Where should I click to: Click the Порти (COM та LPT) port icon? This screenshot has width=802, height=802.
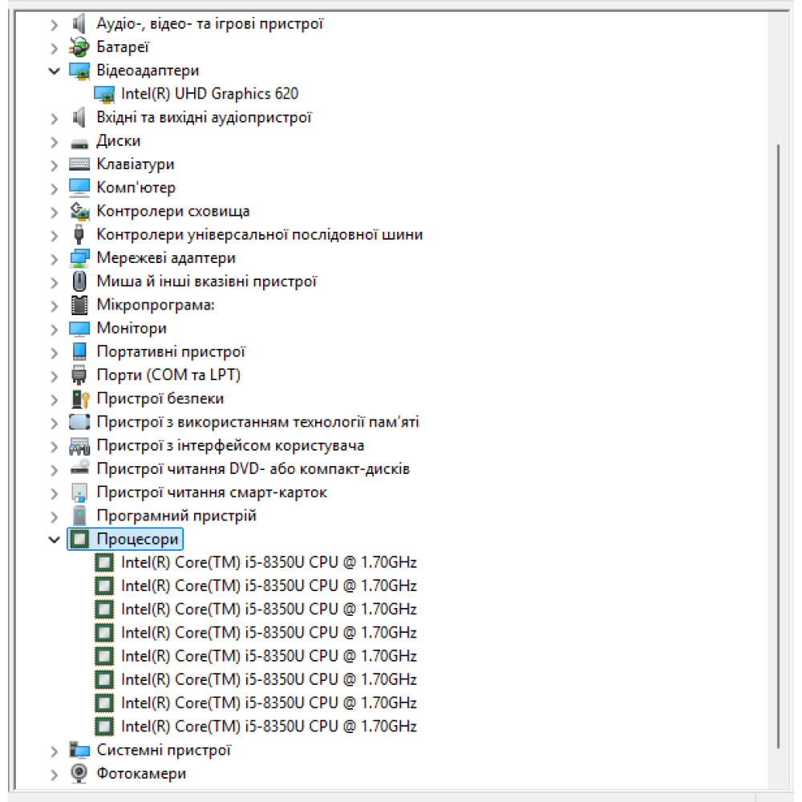(79, 375)
